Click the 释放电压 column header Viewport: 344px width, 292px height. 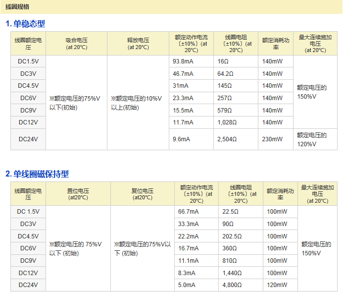138,44
